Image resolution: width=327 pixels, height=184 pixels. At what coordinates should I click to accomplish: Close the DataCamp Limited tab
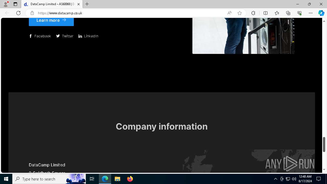click(x=79, y=4)
